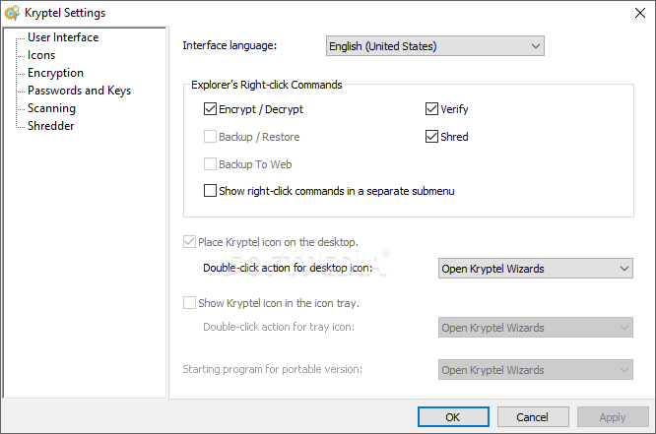656x434 pixels.
Task: Click the 'Double-click action for desktop icon:' label
Action: [288, 268]
